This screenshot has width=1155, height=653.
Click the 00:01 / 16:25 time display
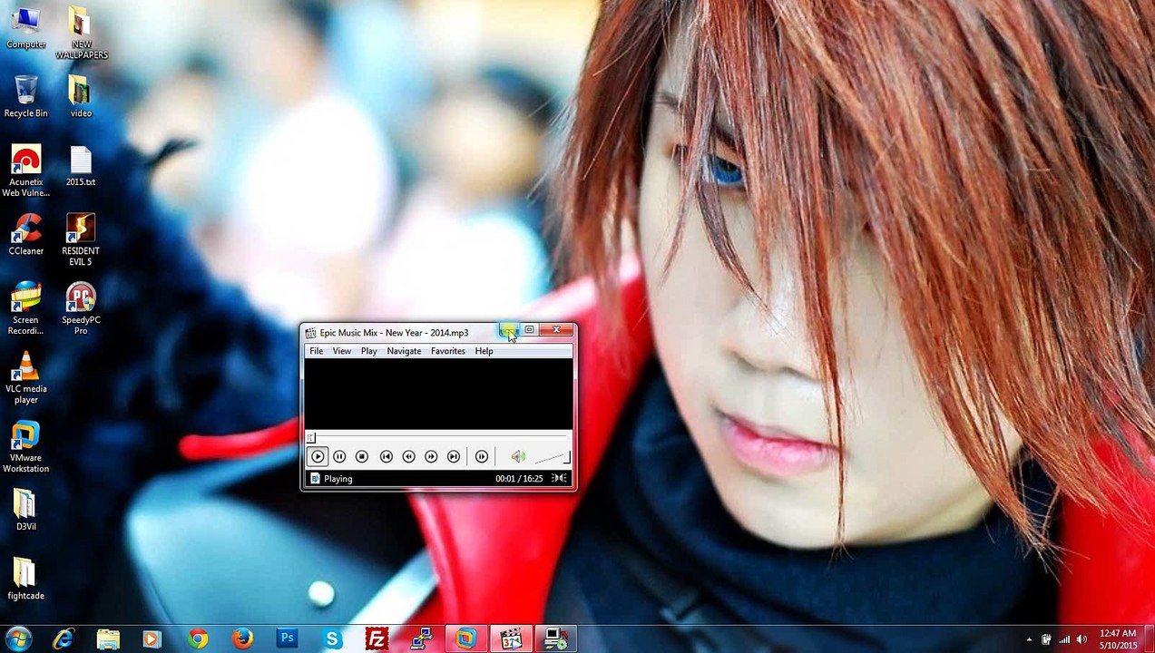[x=519, y=479]
